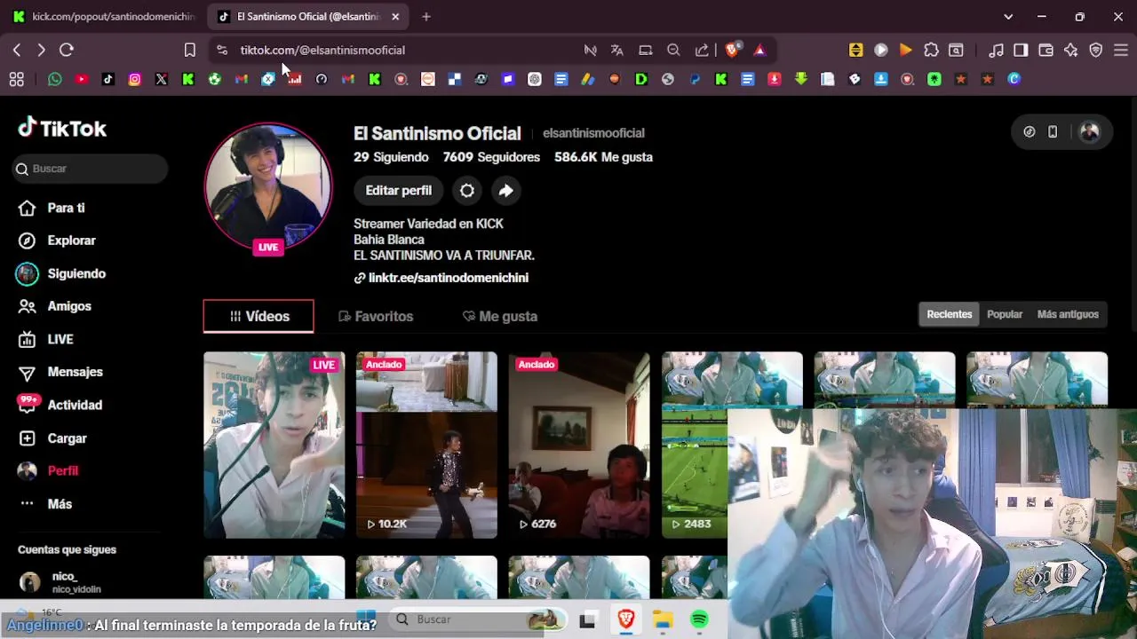Screen dimensions: 1137x639
Task: Open Para ti feed
Action: (x=66, y=208)
